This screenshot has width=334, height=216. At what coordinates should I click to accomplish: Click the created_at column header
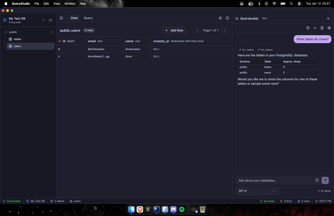(192, 41)
